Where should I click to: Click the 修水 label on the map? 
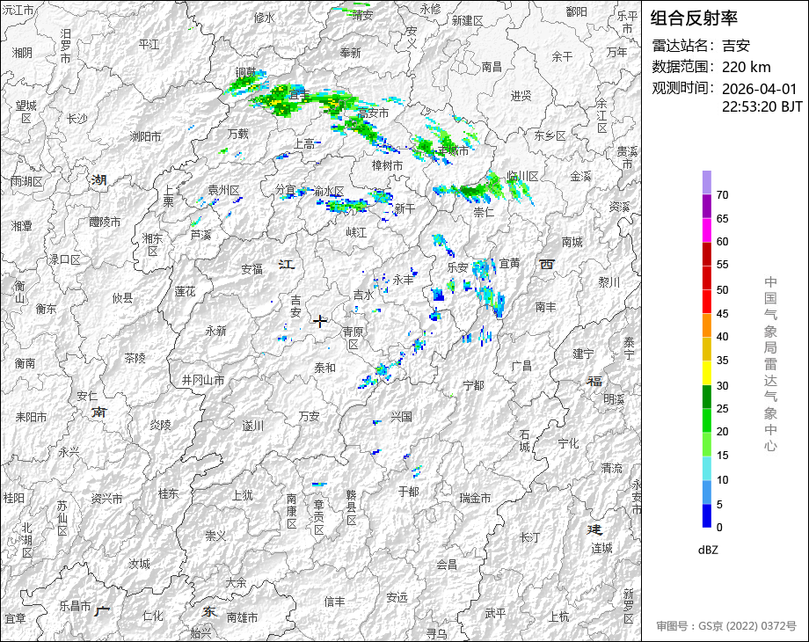pos(264,17)
